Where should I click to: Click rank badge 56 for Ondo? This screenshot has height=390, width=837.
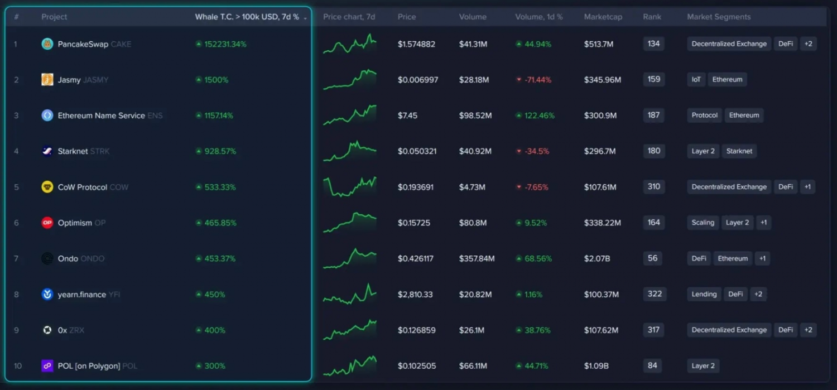(653, 258)
